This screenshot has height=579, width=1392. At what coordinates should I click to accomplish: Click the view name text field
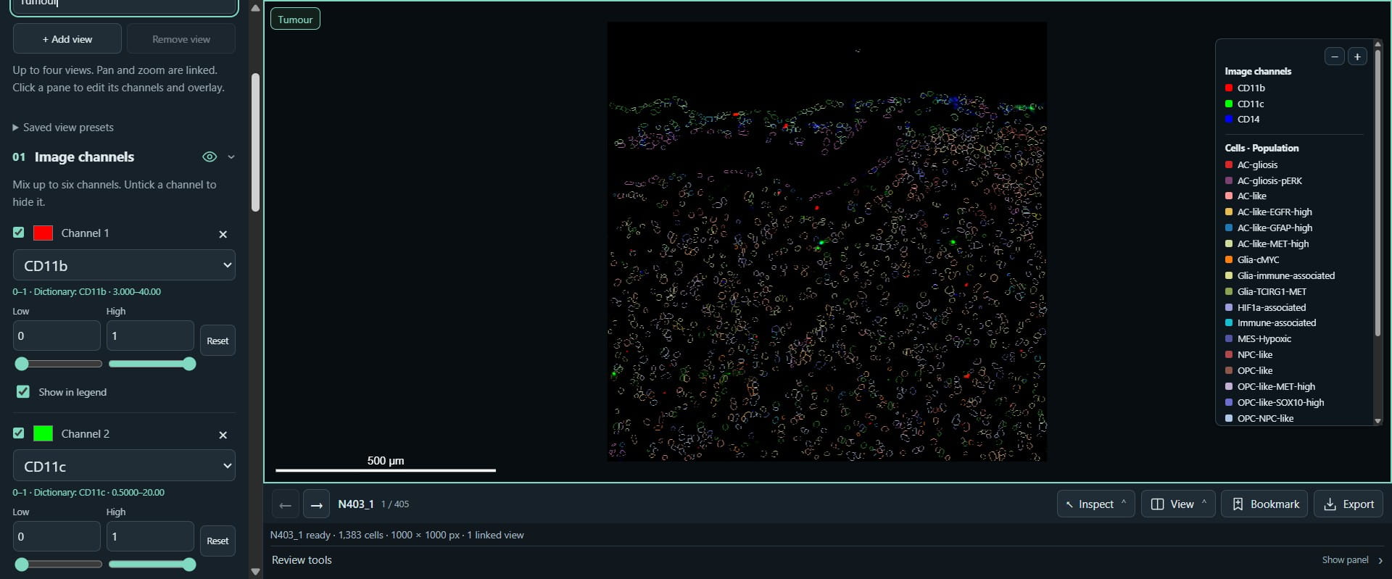tap(125, 6)
